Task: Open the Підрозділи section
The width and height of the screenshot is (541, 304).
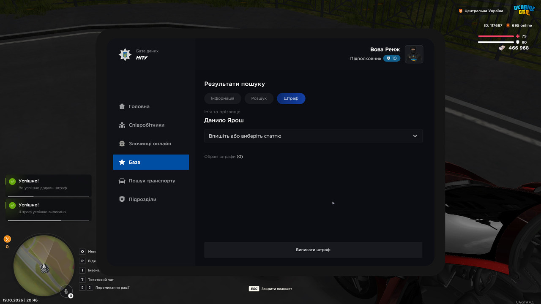Action: (x=151, y=199)
